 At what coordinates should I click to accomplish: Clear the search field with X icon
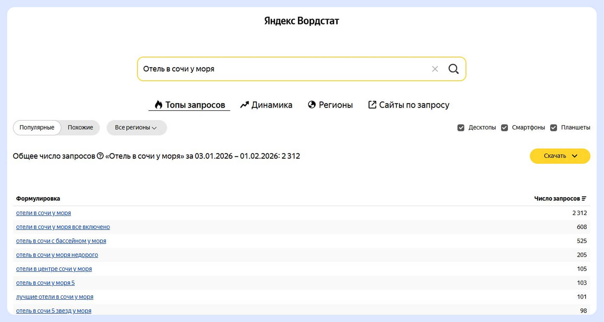click(x=435, y=69)
